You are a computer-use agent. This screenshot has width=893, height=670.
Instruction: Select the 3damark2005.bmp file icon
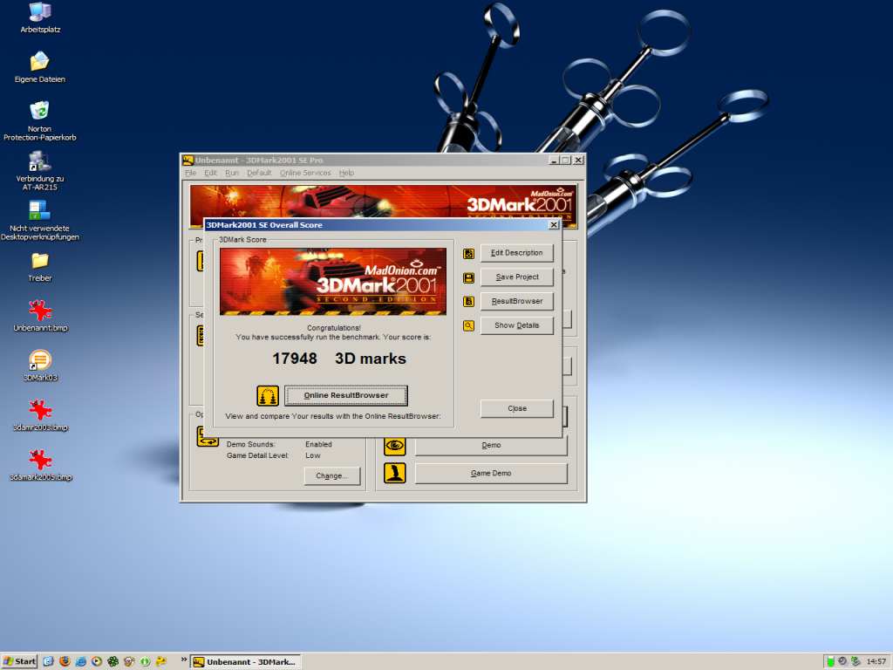tap(40, 459)
